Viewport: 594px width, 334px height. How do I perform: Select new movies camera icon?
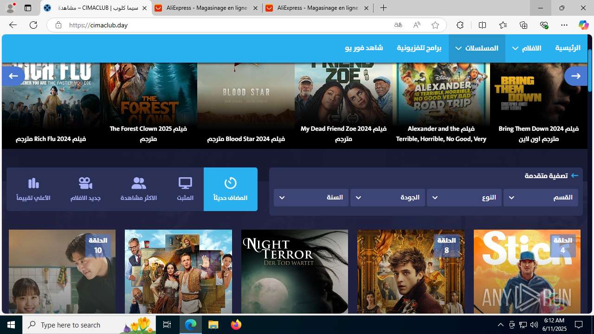pyautogui.click(x=85, y=189)
